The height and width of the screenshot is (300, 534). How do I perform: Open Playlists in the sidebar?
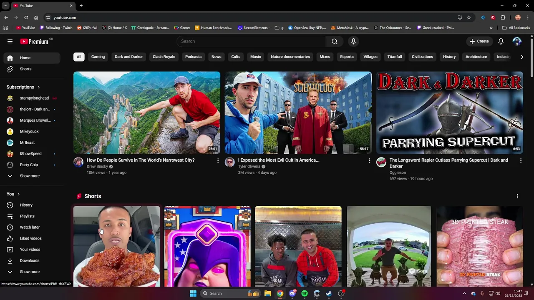point(32,216)
